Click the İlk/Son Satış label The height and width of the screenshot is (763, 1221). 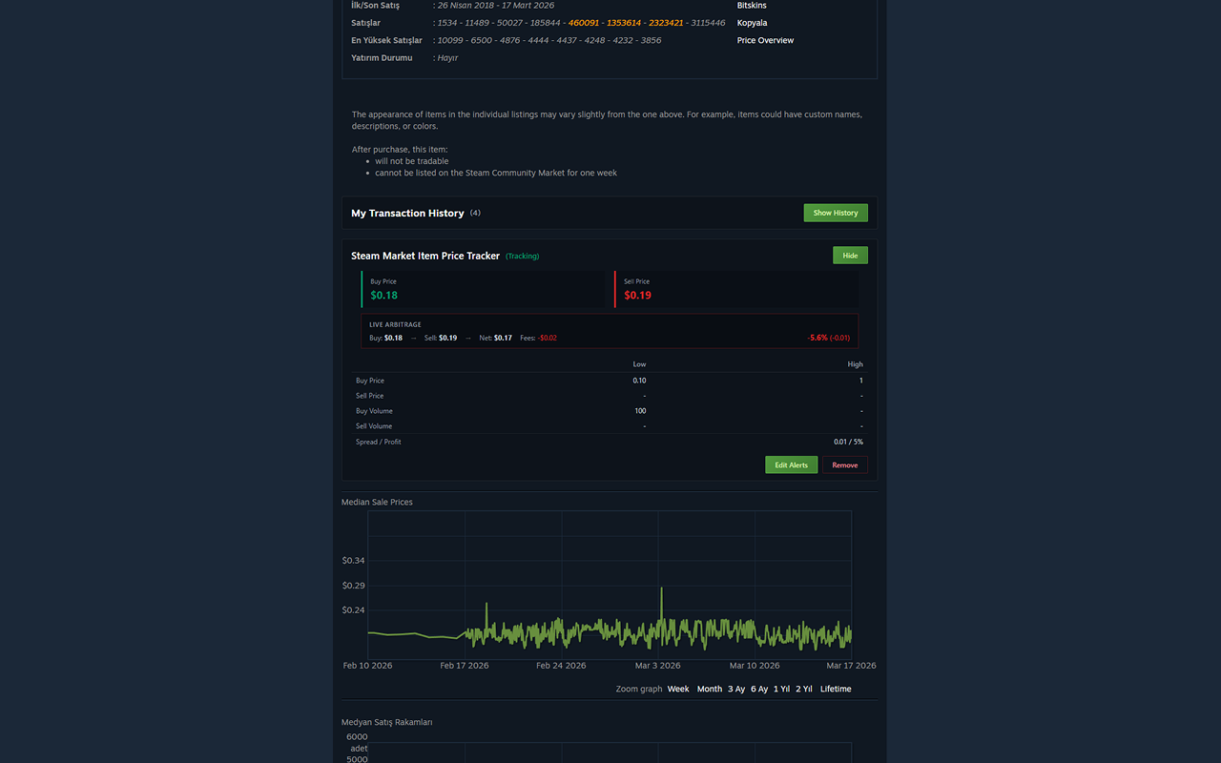point(375,6)
